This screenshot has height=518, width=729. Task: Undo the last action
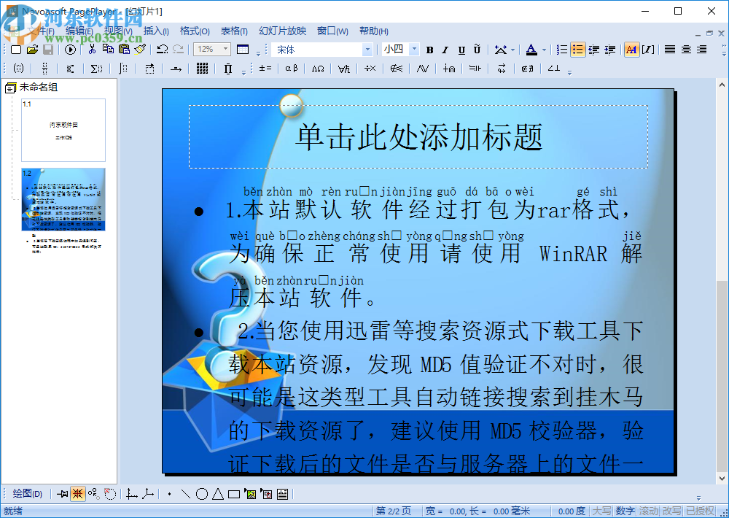(x=160, y=50)
